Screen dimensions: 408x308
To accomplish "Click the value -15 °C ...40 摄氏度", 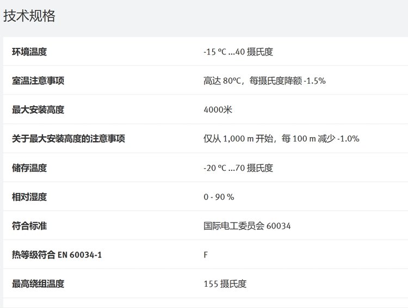I will click(x=238, y=52).
